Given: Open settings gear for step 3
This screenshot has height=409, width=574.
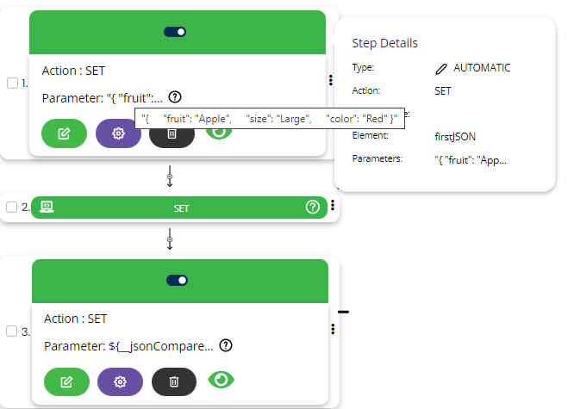Looking at the screenshot, I should tap(121, 381).
